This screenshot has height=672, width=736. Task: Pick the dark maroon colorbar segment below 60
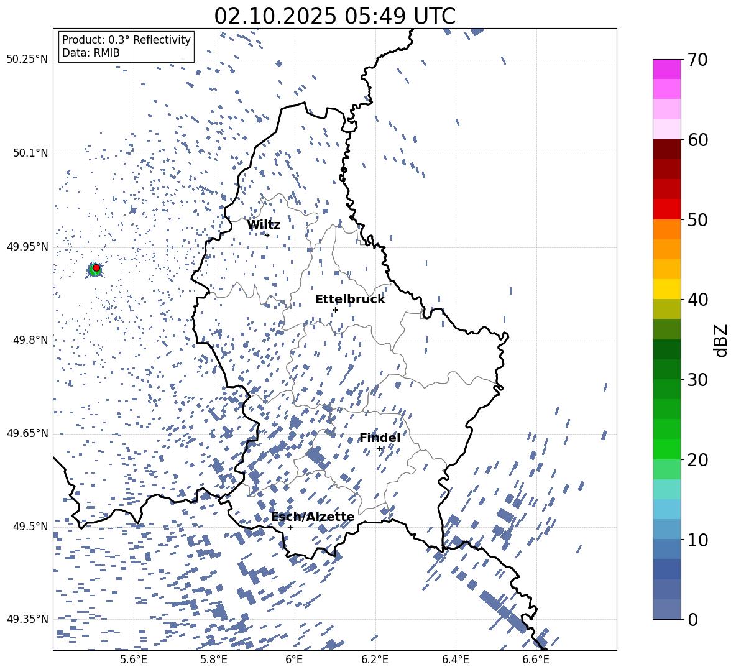click(x=667, y=150)
